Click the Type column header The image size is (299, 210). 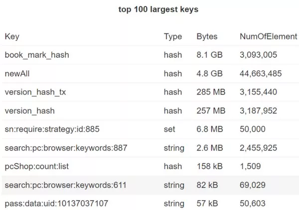pyautogui.click(x=173, y=36)
